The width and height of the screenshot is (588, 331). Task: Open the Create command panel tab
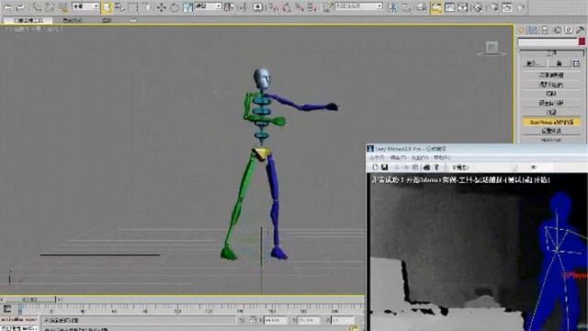pos(521,30)
